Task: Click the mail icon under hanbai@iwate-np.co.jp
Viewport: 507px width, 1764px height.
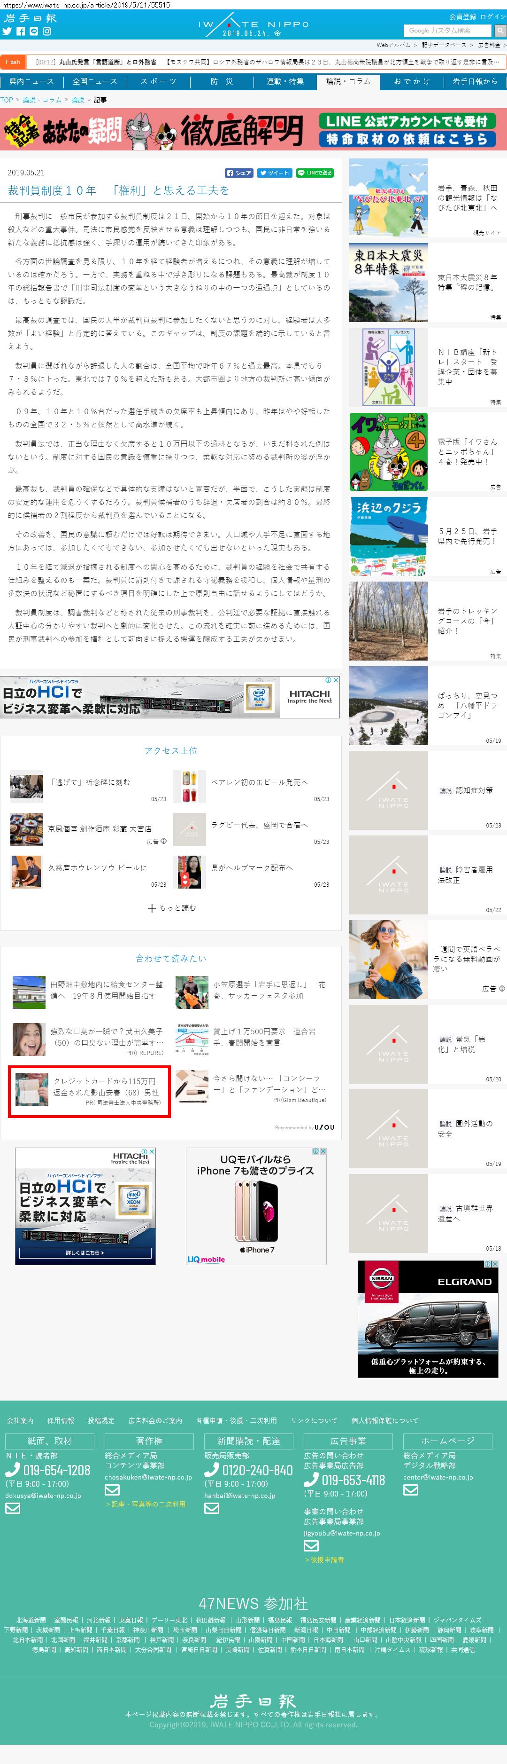Action: [x=211, y=1508]
